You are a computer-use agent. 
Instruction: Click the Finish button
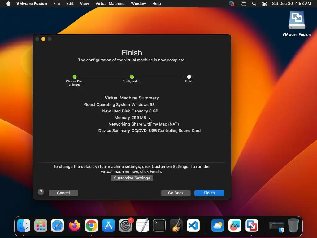tap(209, 193)
